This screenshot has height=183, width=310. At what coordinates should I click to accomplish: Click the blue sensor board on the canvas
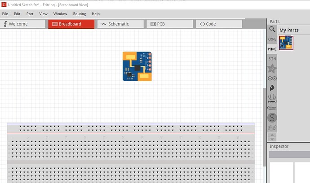(x=137, y=66)
